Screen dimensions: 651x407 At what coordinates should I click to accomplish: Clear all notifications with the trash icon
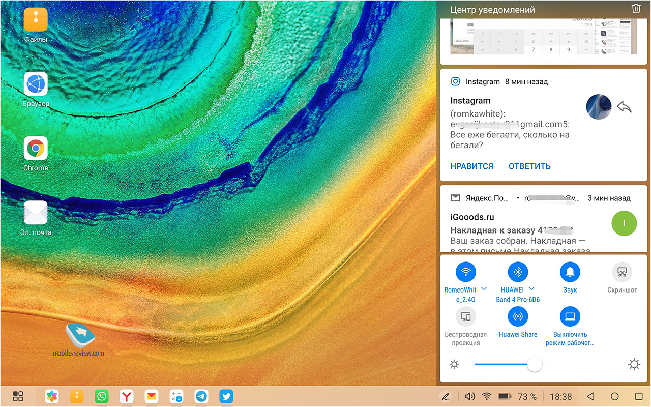click(x=636, y=9)
